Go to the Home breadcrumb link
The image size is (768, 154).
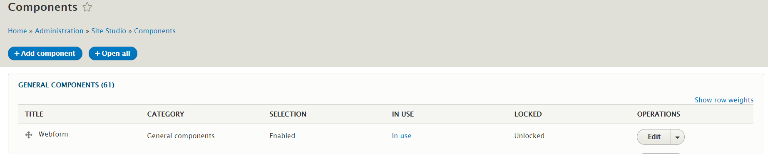coord(17,31)
